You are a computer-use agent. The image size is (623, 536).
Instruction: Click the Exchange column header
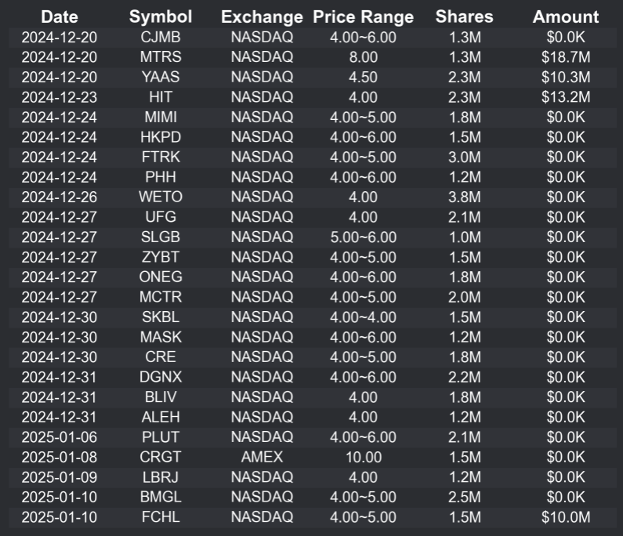262,16
